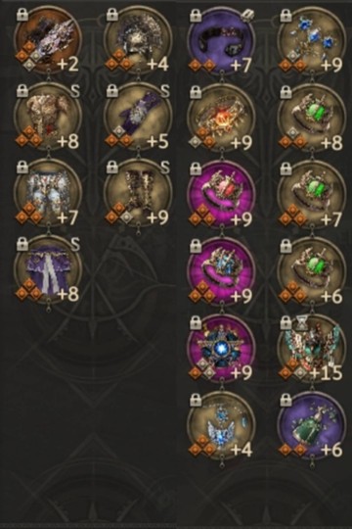
Task: Select the +5 purple gloves slot
Action: point(138,117)
